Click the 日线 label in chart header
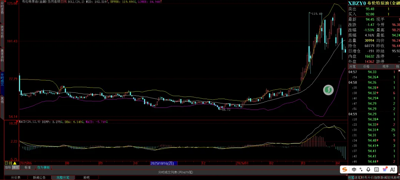The image size is (400, 180). 64,1
